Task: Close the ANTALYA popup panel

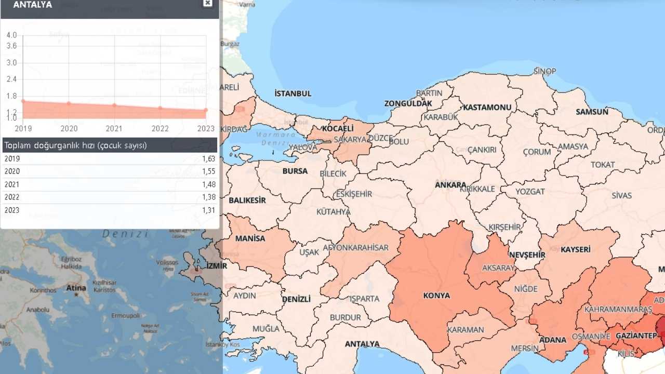Action: tap(208, 3)
